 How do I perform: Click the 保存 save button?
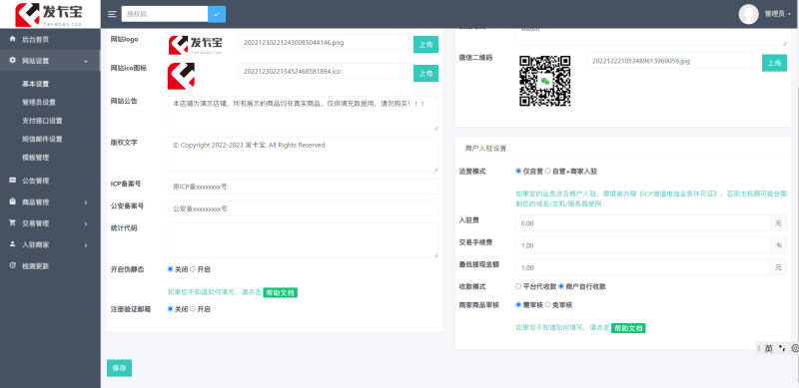pyautogui.click(x=119, y=368)
